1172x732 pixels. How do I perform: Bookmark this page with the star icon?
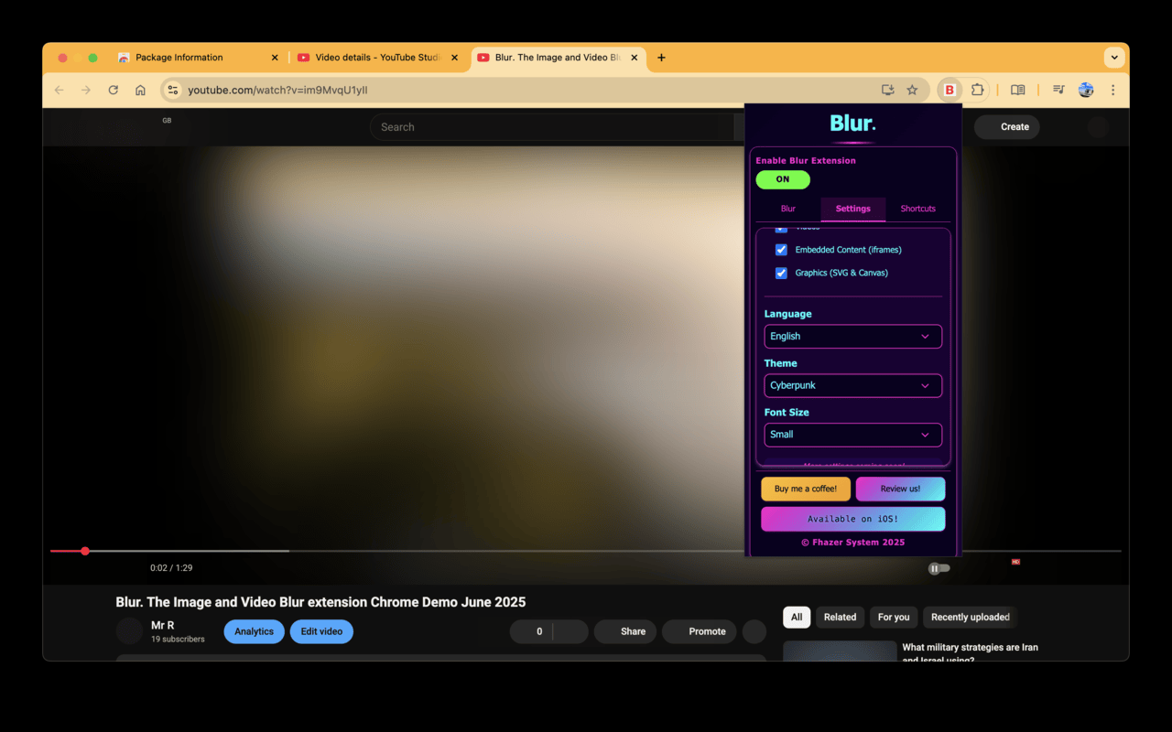coord(912,90)
